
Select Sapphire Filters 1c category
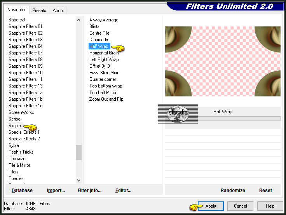tap(26, 106)
